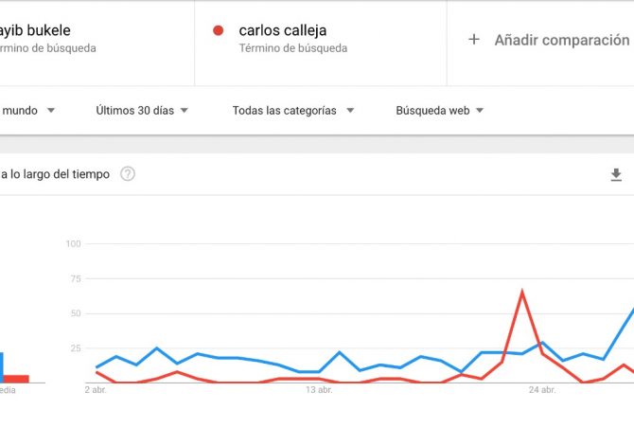Download the interest over time chart
The width and height of the screenshot is (634, 445).
point(616,175)
